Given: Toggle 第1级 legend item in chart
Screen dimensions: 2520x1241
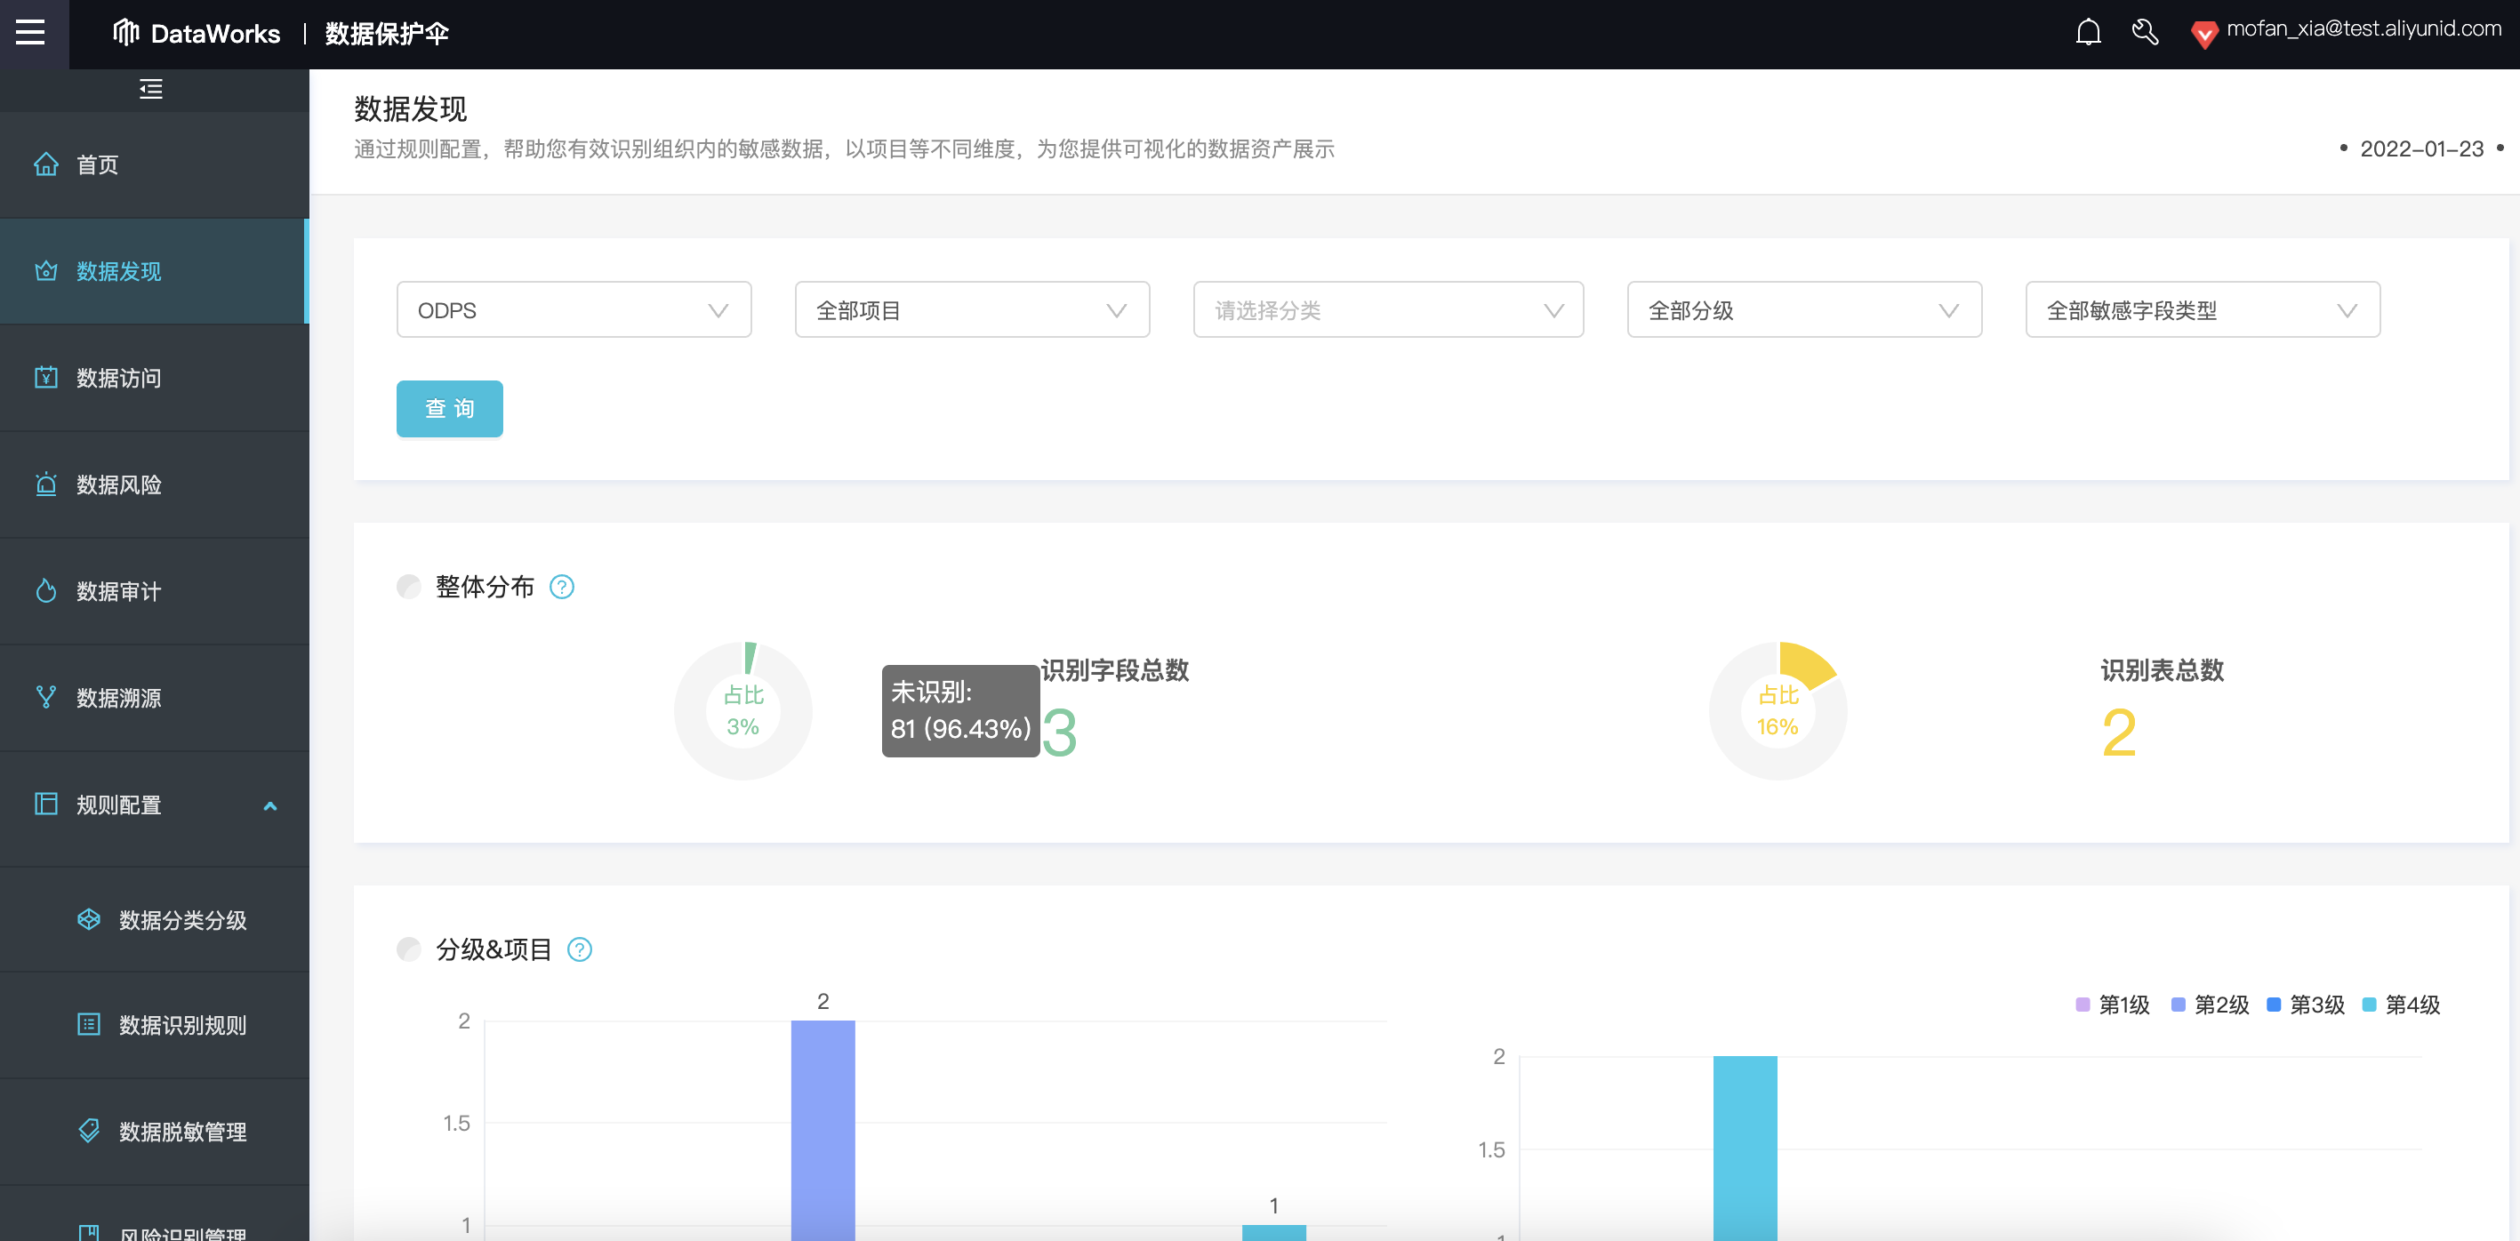Looking at the screenshot, I should (2112, 1005).
